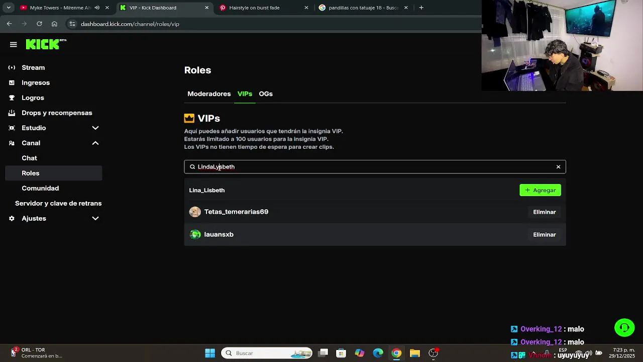Open the hamburger menu next to Kick logo
Viewport: 643px width, 362px height.
tap(14, 44)
